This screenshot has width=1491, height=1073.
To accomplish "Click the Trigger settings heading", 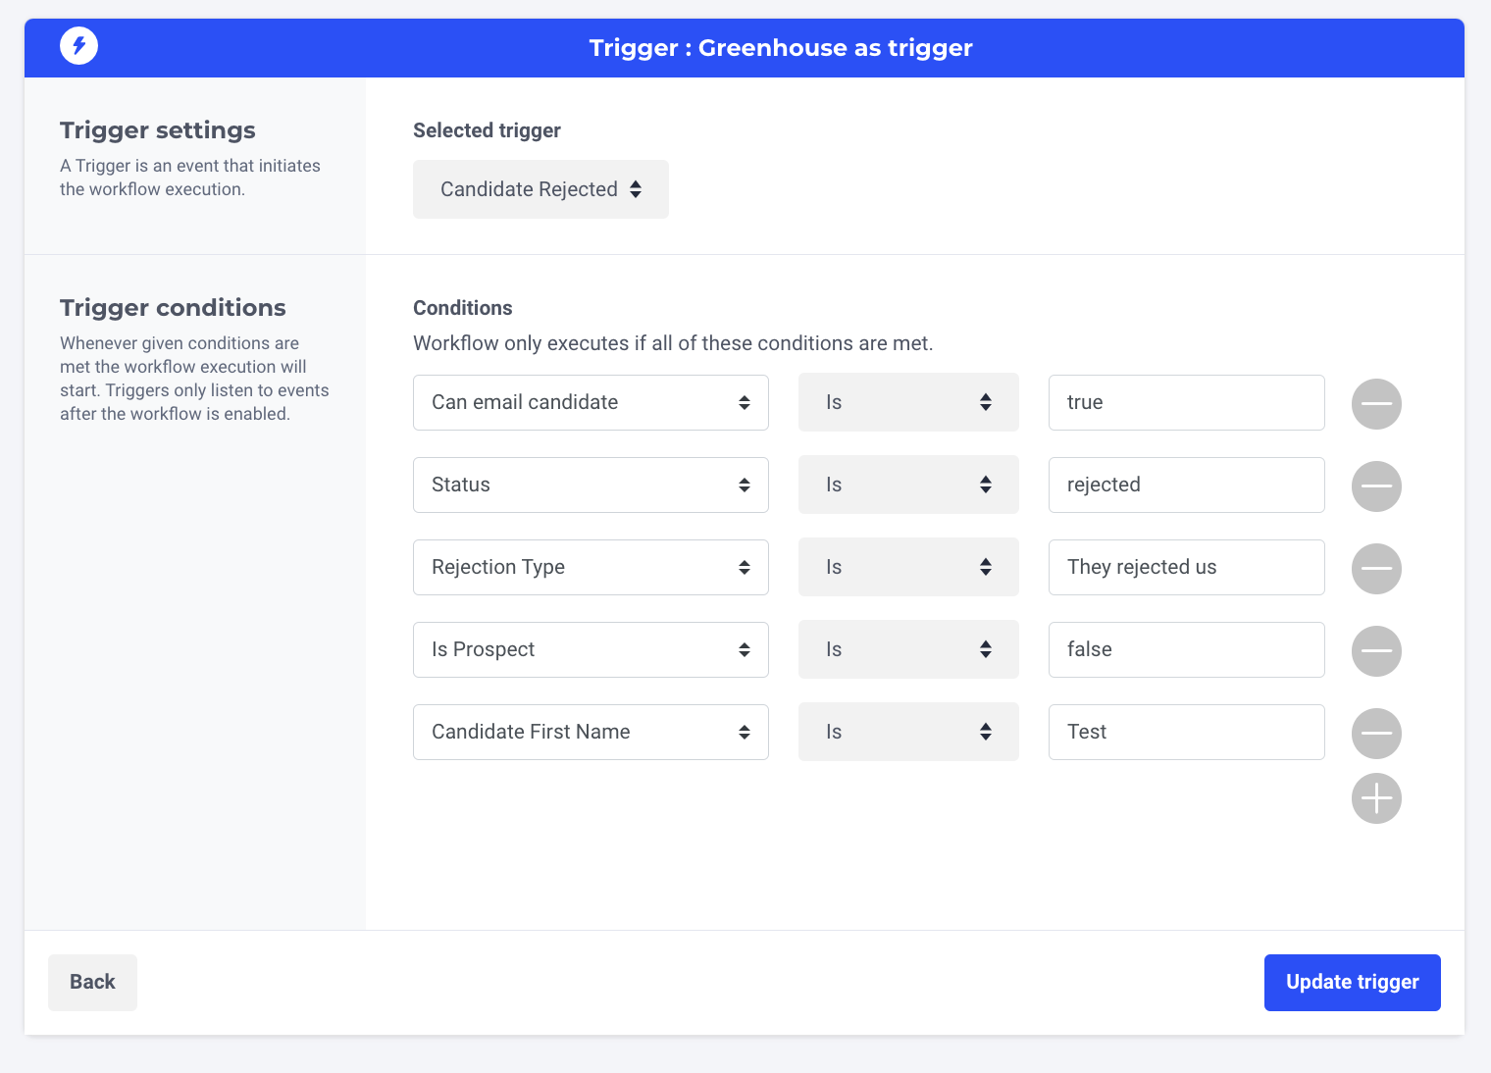I will click(158, 130).
